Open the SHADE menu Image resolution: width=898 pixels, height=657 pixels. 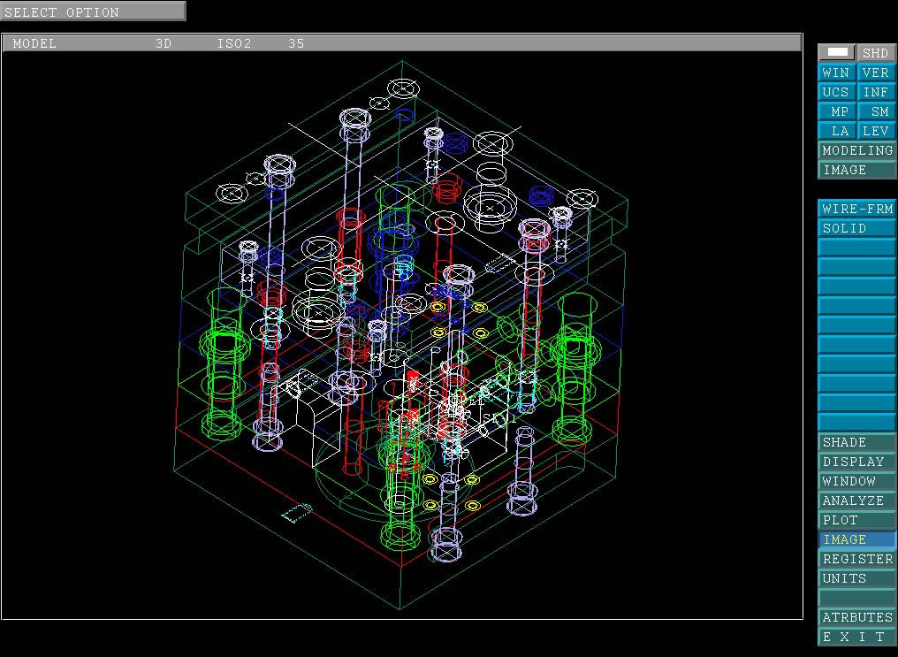coord(856,442)
